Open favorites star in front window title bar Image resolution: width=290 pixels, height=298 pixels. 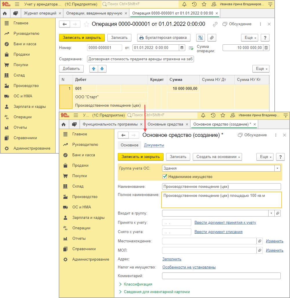(x=223, y=115)
